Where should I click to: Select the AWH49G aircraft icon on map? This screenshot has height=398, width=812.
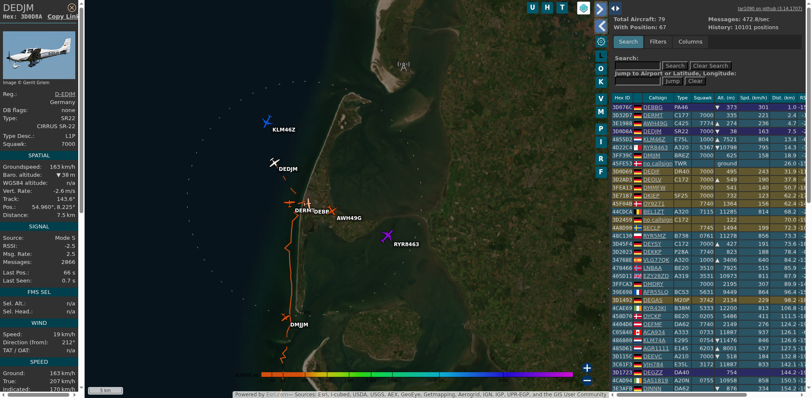332,210
